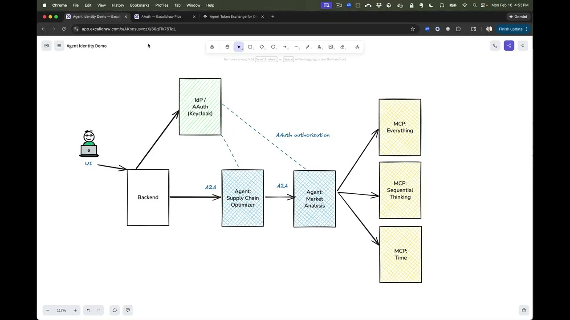Select the MCP: Time box
The image size is (570, 320).
tap(400, 254)
